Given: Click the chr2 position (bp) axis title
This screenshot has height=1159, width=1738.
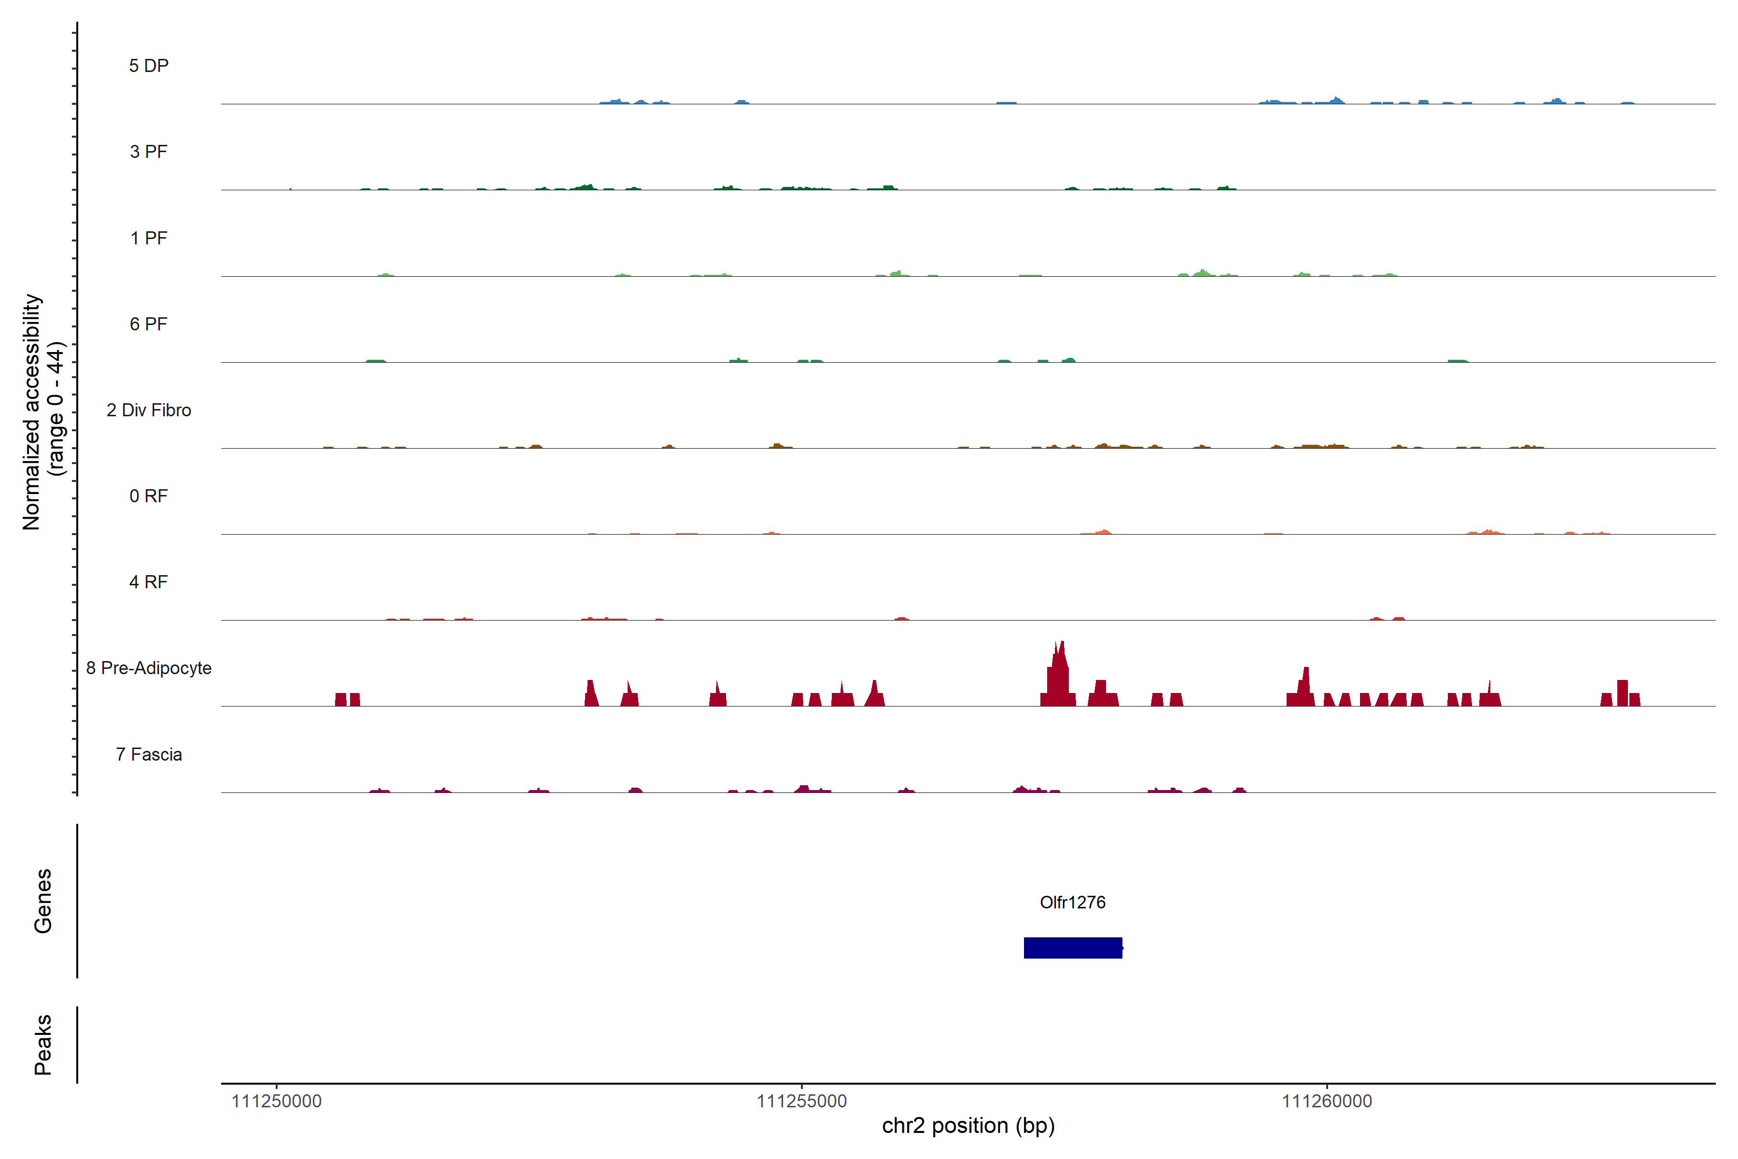Looking at the screenshot, I should [x=968, y=1126].
